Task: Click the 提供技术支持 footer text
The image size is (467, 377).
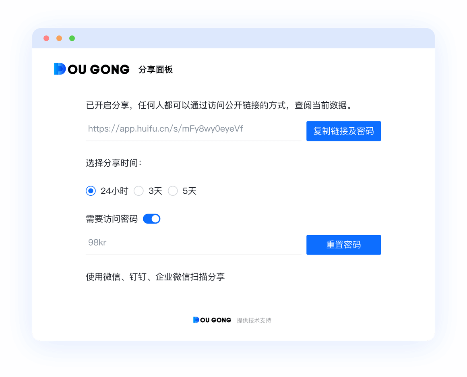Action: [x=254, y=320]
